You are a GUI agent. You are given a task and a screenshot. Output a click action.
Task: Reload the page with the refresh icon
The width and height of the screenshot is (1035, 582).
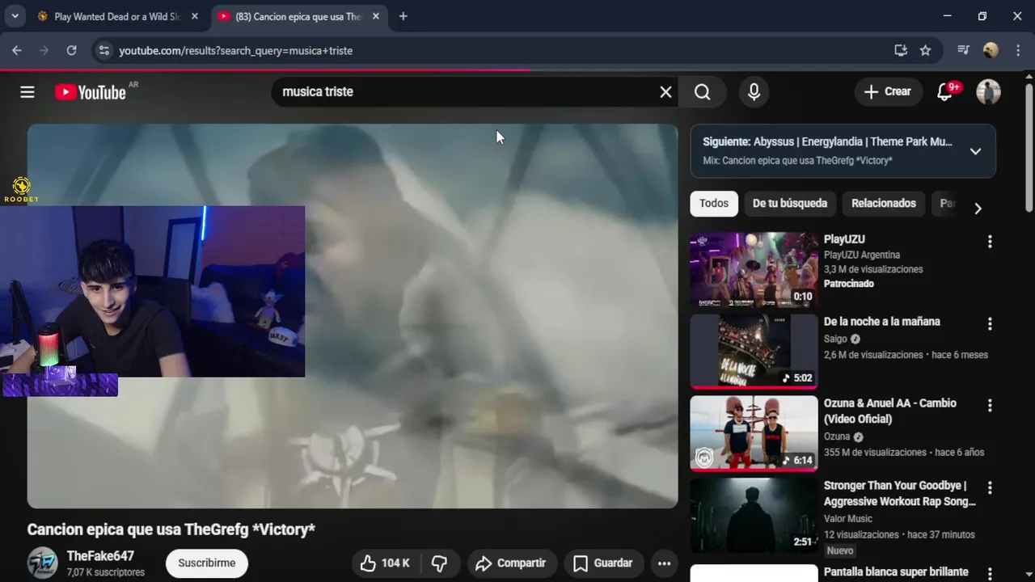[71, 50]
